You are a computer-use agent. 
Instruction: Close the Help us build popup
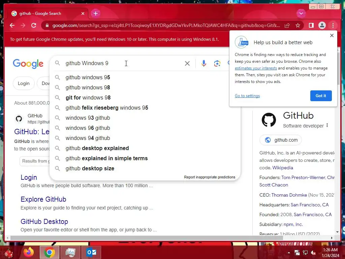[x=332, y=35]
